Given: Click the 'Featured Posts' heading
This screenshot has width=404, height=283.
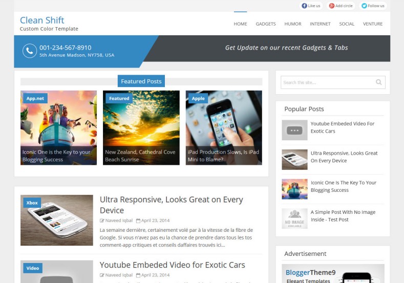Looking at the screenshot, I should tap(141, 81).
